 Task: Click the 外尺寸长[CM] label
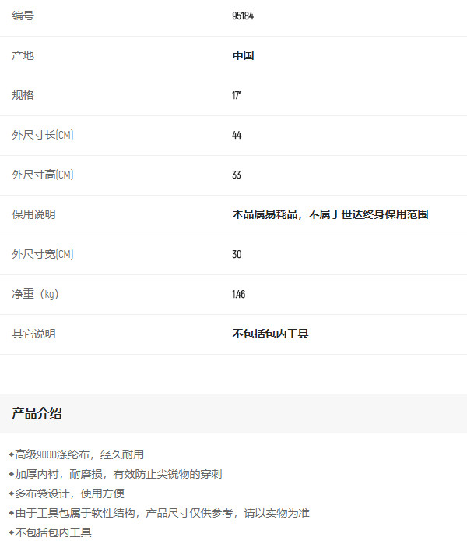click(43, 136)
